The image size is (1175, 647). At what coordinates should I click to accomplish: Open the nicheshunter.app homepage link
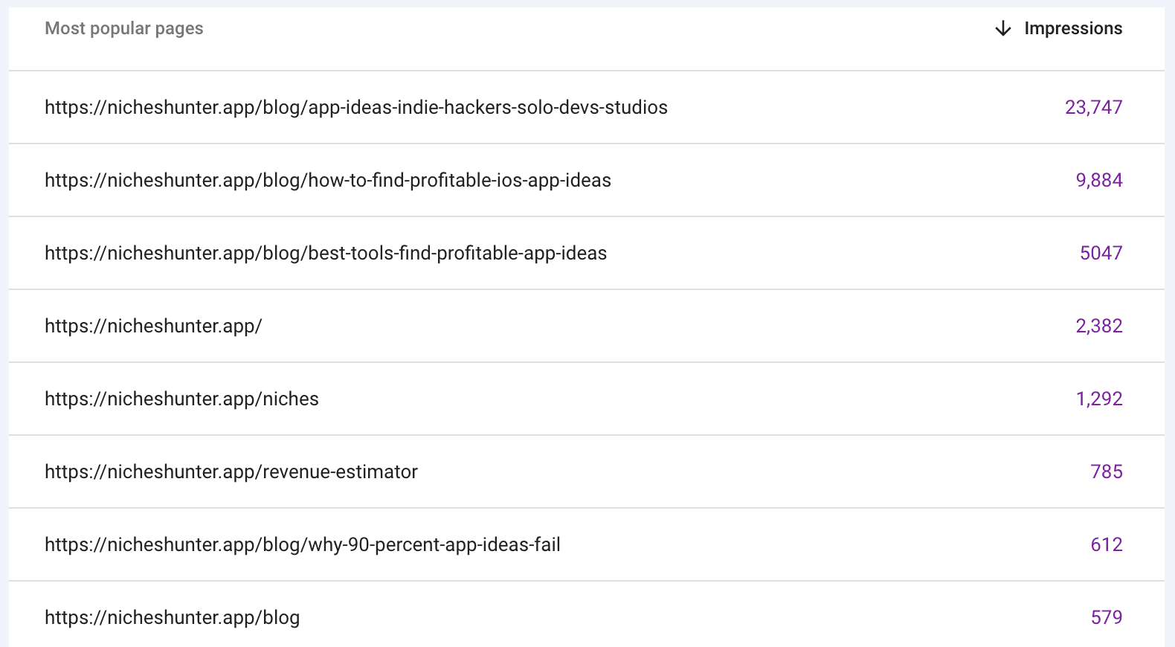(x=154, y=326)
